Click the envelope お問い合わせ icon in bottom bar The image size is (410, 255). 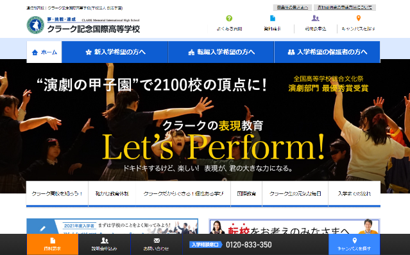point(157,240)
